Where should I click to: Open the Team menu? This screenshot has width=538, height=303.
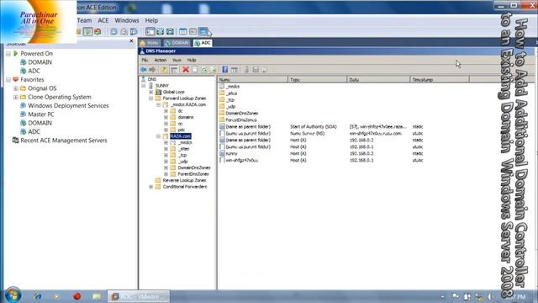84,20
